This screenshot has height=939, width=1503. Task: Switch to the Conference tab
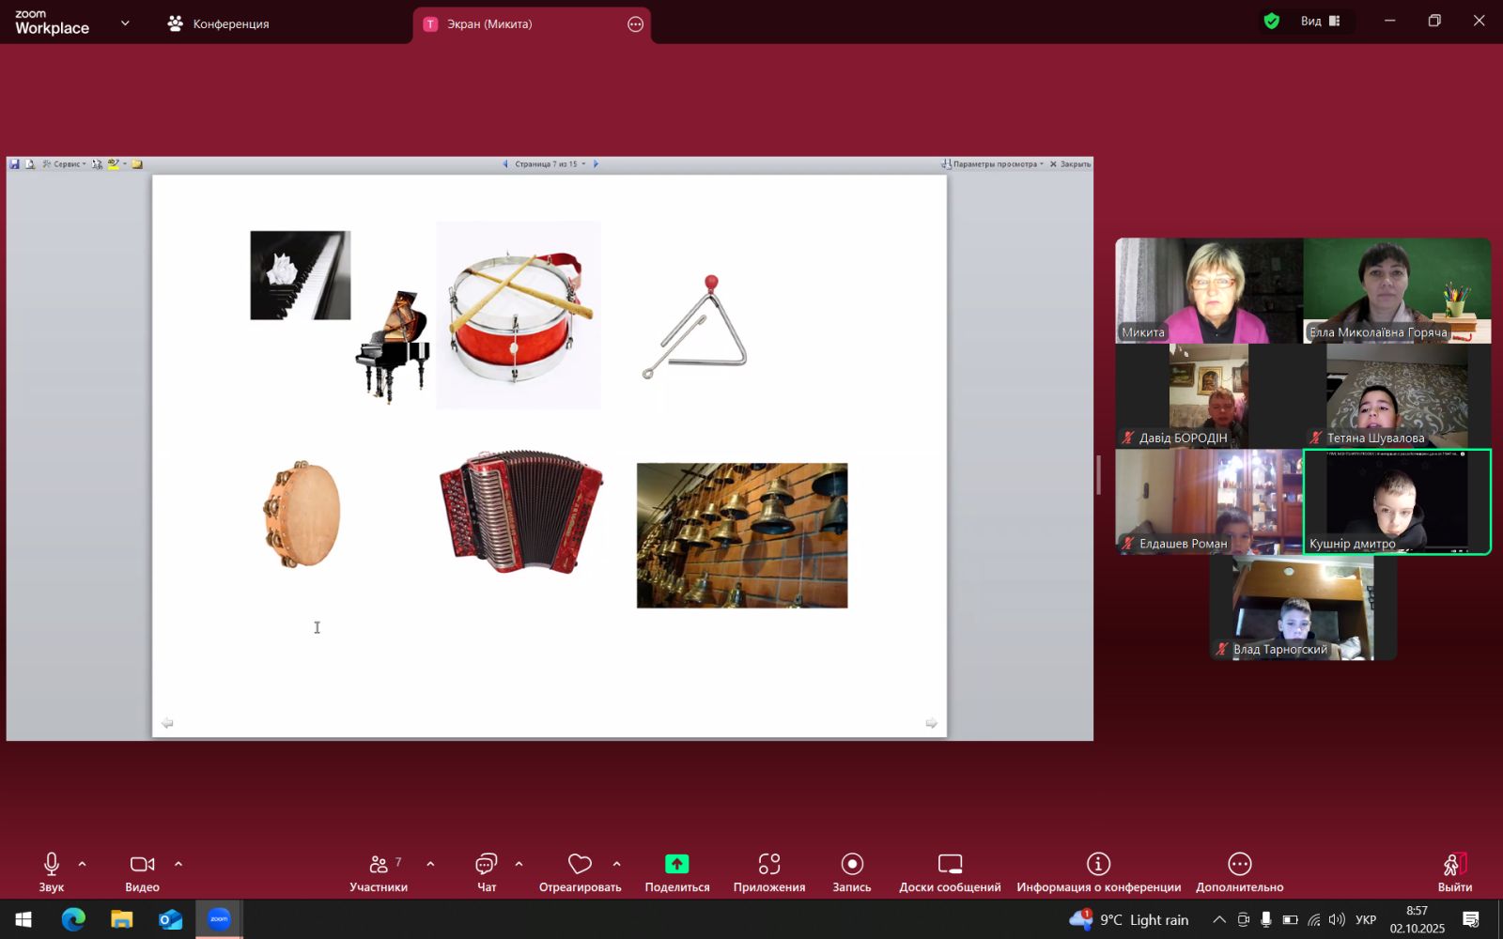click(x=218, y=24)
